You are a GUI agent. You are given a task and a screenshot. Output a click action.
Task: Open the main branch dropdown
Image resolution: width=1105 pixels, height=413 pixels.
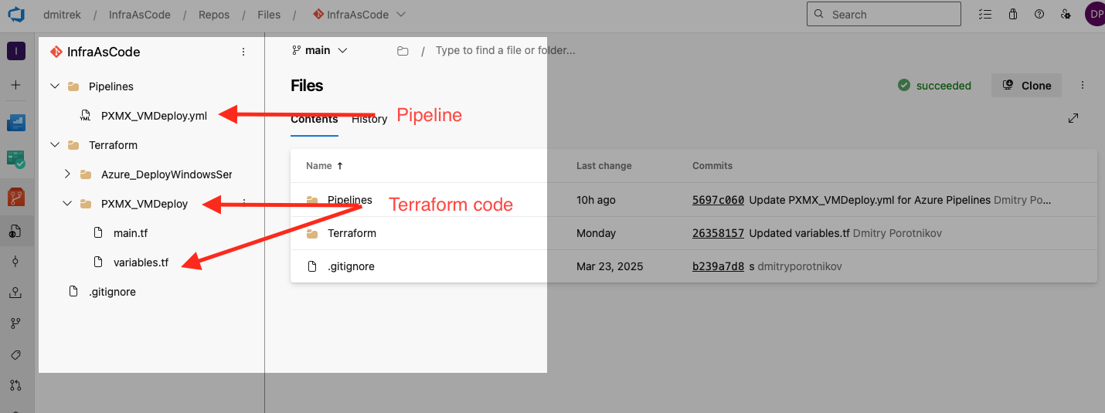pos(320,50)
